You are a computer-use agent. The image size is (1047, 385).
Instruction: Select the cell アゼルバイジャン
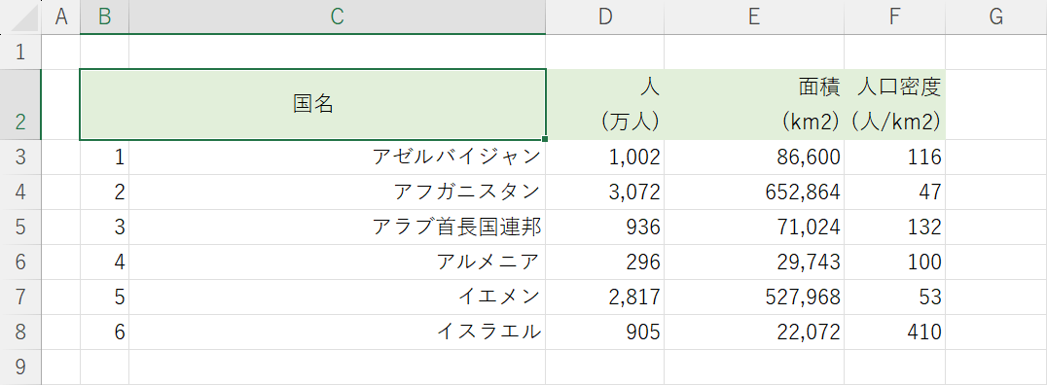click(x=338, y=157)
